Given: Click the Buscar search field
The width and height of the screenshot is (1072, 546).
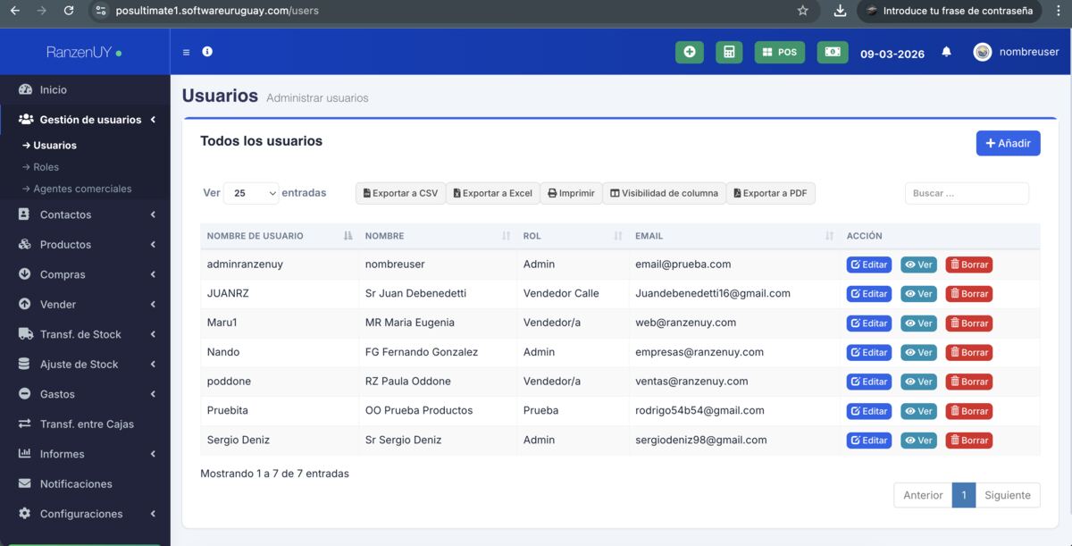Looking at the screenshot, I should point(967,193).
